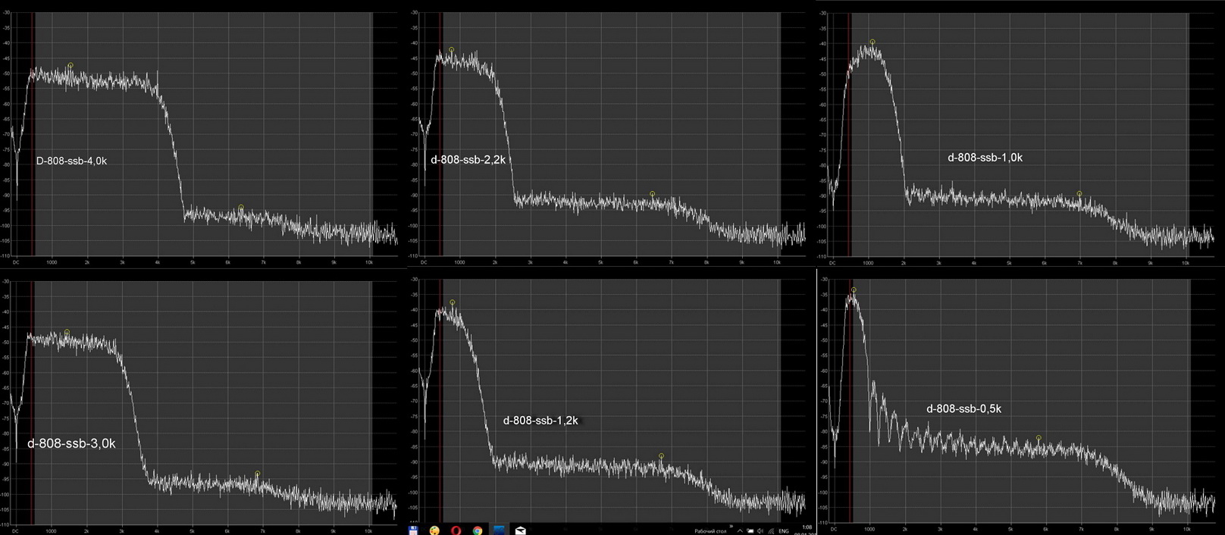Expand the hidden system tray icons arrow

[x=740, y=531]
